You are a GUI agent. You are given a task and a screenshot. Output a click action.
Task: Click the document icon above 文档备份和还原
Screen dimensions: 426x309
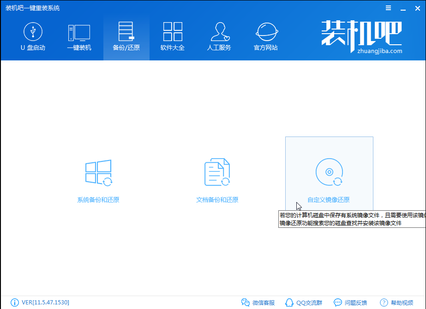217,172
